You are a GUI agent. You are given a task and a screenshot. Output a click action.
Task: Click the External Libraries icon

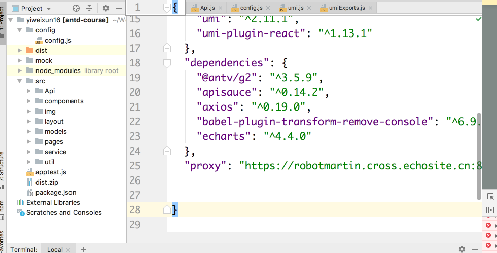[x=21, y=202]
